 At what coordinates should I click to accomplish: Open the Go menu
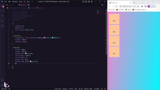click(x=24, y=2)
